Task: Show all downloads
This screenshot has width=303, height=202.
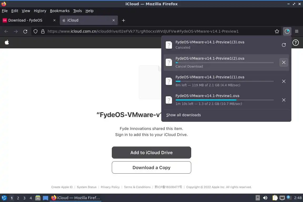Action: point(183,115)
